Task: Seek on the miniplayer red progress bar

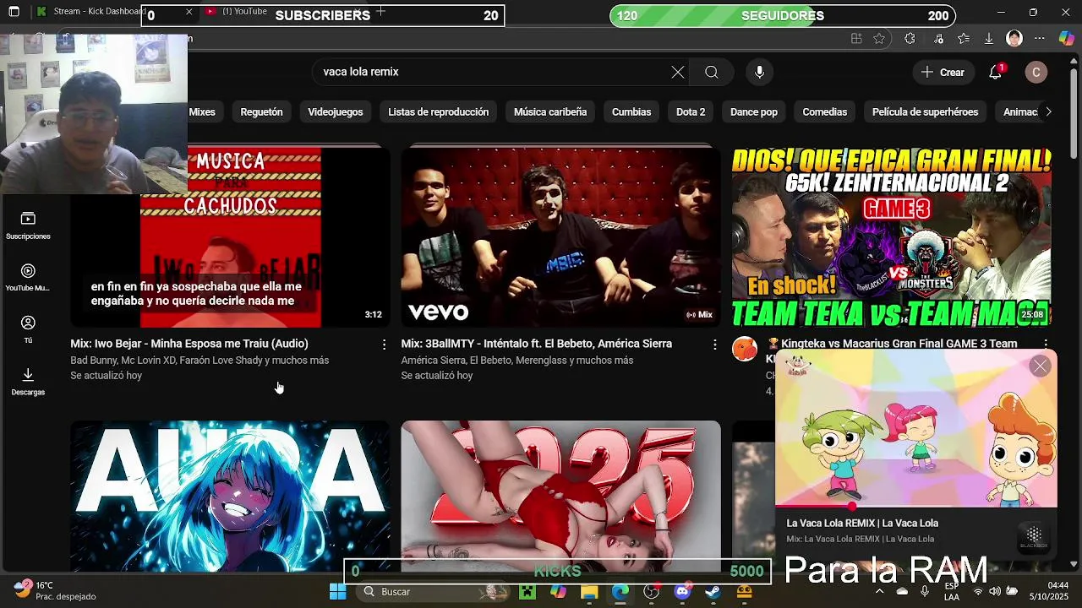Action: [916, 507]
